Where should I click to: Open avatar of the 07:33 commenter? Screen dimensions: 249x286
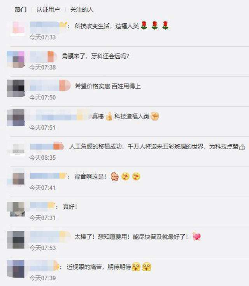pos(18,28)
